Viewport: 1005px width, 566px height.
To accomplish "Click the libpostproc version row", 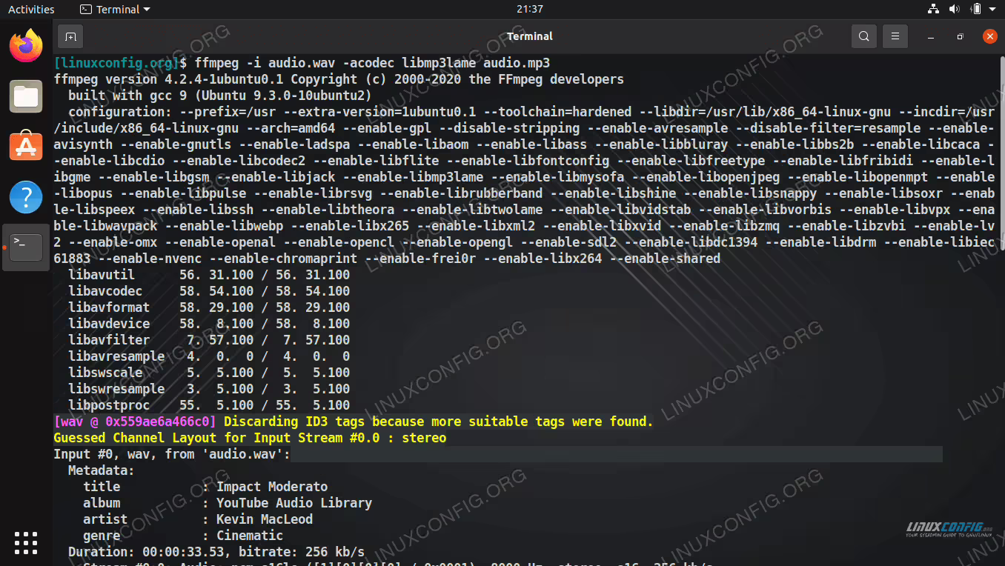I will pyautogui.click(x=209, y=405).
